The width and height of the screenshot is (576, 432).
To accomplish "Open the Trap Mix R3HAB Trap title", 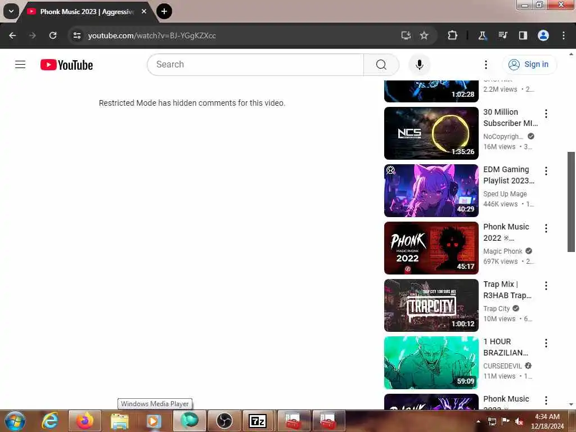I will coord(507,290).
